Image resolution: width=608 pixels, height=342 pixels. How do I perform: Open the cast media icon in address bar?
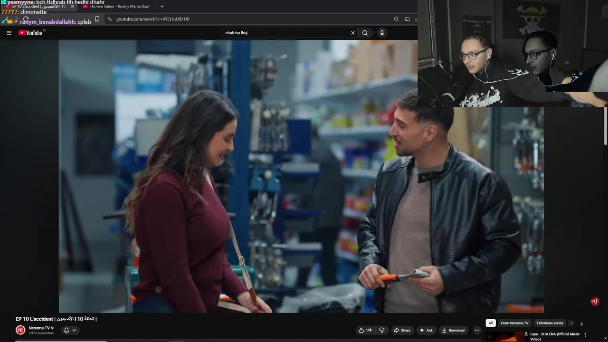[407, 19]
